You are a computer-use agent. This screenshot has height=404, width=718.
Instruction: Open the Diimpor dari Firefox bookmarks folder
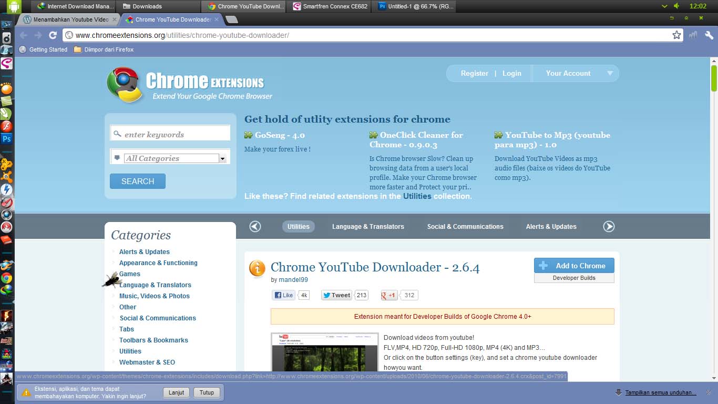pyautogui.click(x=104, y=49)
